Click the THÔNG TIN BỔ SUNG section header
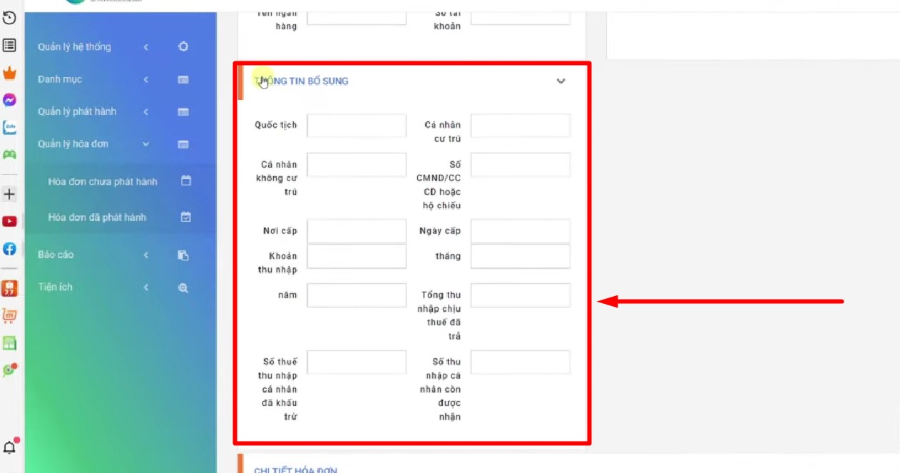Image resolution: width=900 pixels, height=473 pixels. [x=302, y=81]
